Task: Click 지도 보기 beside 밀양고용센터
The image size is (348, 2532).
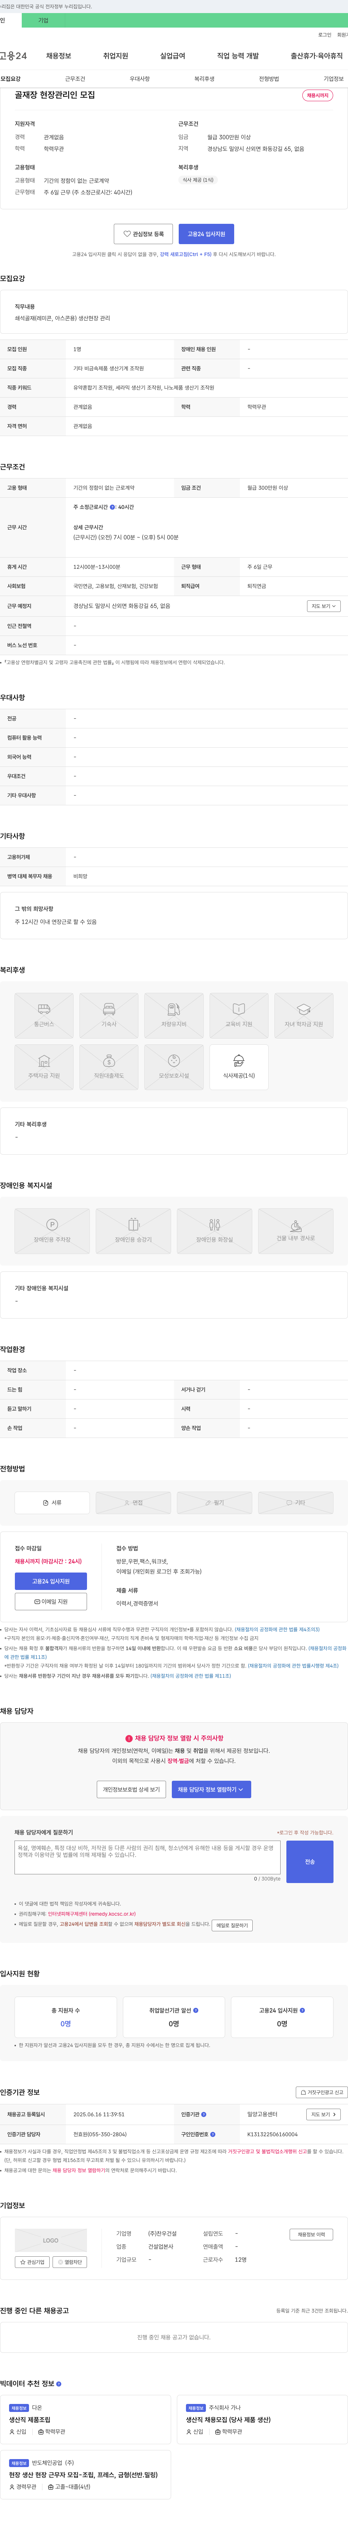Action: tap(323, 2114)
